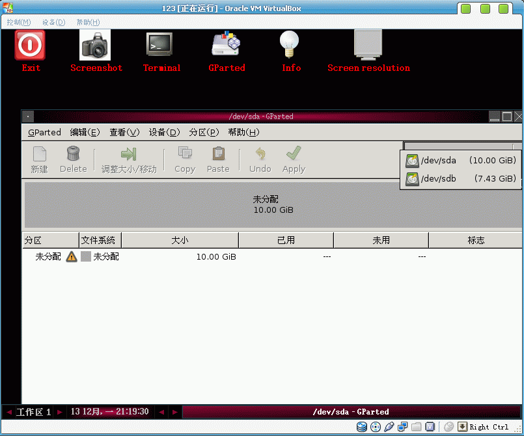Open the GParted desktop icon
This screenshot has height=436, width=524.
point(226,44)
